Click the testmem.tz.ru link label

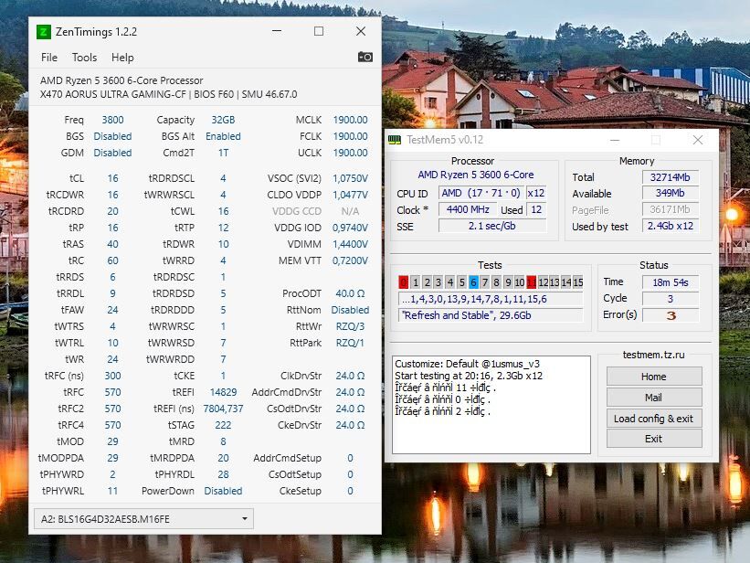tap(653, 355)
